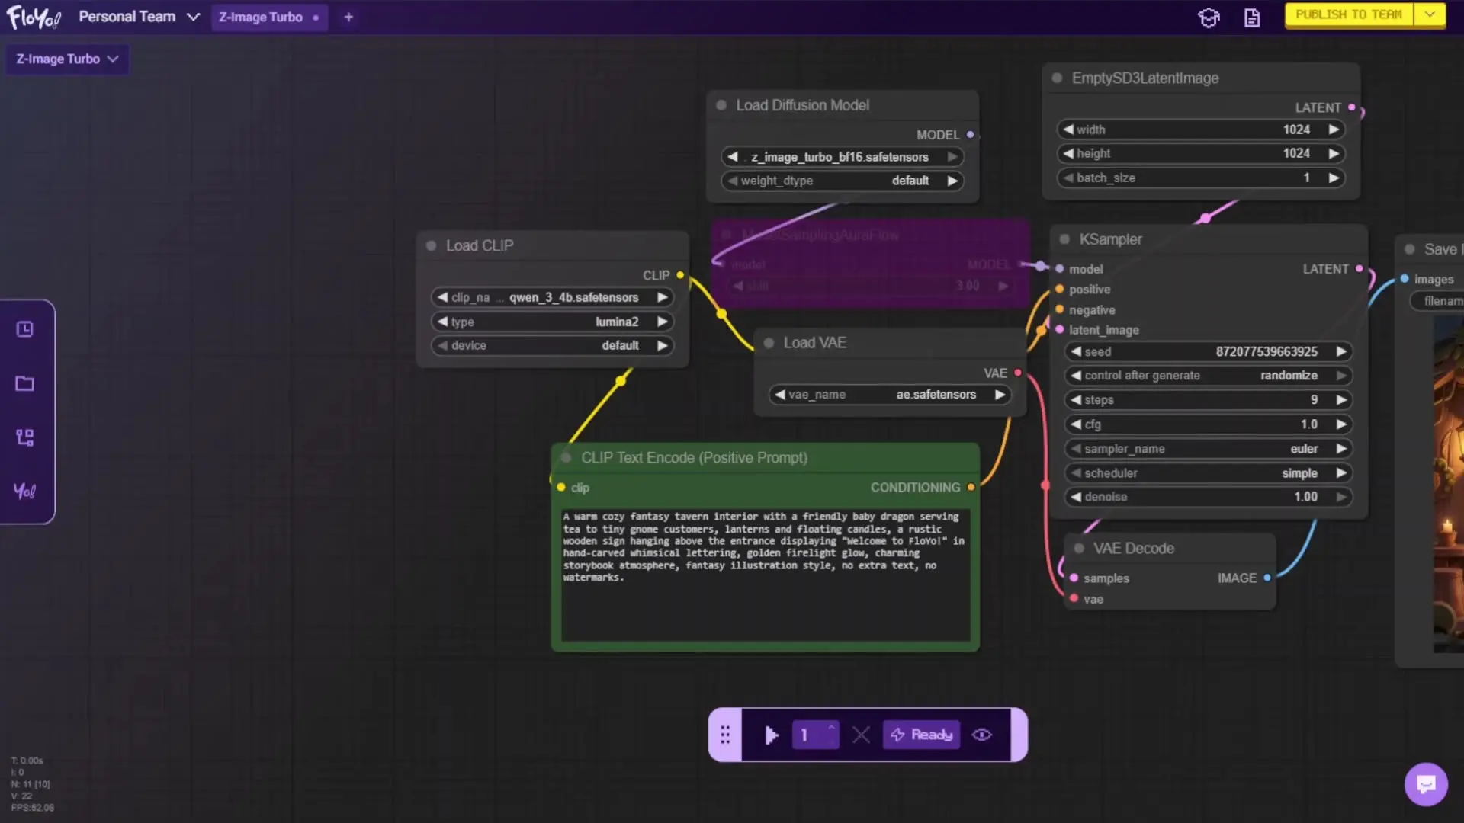Set the run count number field
Screen dimensions: 1464x823
[815, 735]
